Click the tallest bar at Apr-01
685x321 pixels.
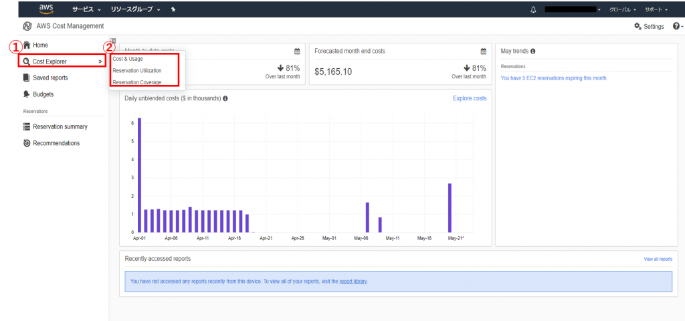point(139,175)
